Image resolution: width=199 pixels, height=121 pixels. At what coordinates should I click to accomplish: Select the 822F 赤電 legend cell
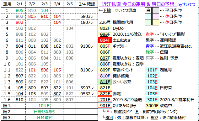click(105, 94)
